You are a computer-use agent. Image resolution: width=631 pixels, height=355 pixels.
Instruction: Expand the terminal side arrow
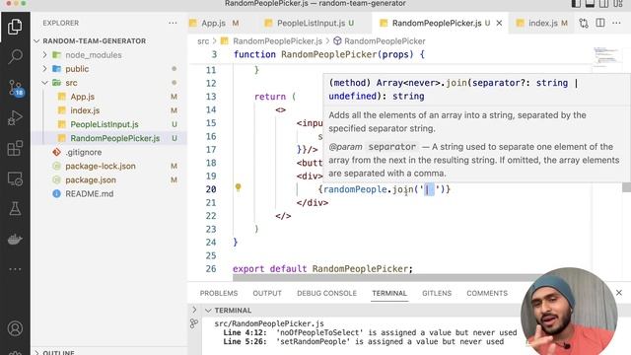point(194,310)
